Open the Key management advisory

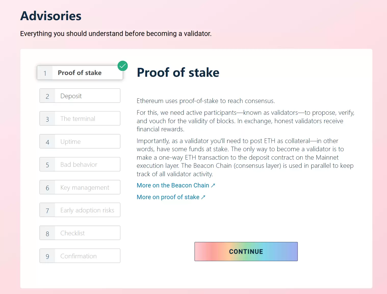click(x=80, y=187)
